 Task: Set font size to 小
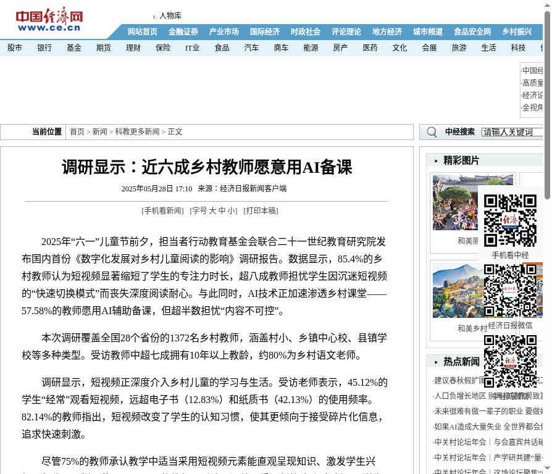[x=232, y=210]
